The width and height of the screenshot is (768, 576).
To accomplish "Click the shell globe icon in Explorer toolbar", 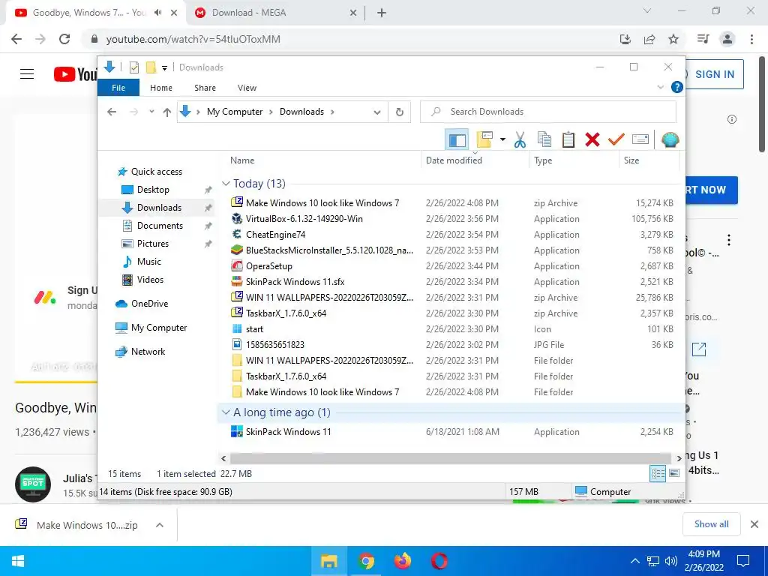I will click(670, 140).
